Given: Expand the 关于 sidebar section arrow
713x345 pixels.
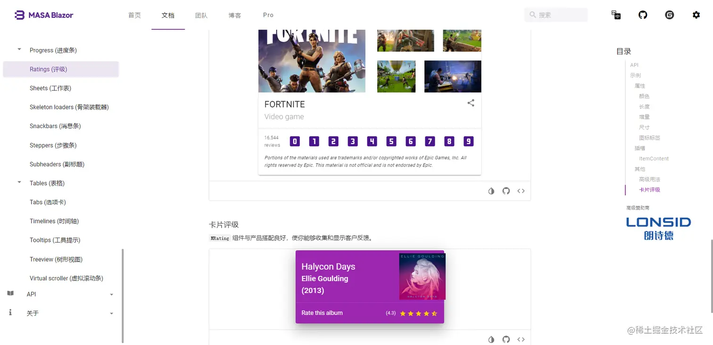Looking at the screenshot, I should point(112,313).
